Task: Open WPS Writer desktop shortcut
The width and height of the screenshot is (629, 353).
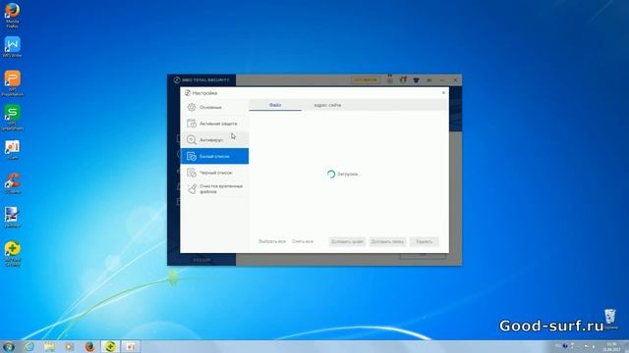Action: click(12, 47)
